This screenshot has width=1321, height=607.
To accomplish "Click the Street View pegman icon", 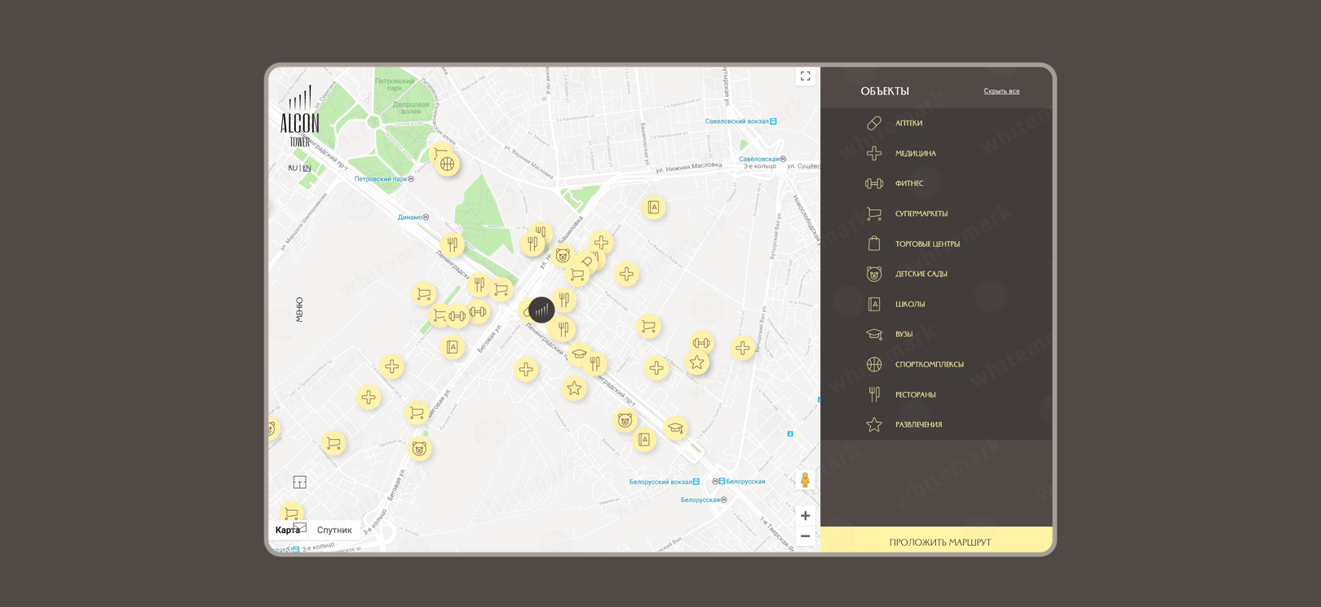I will (805, 480).
